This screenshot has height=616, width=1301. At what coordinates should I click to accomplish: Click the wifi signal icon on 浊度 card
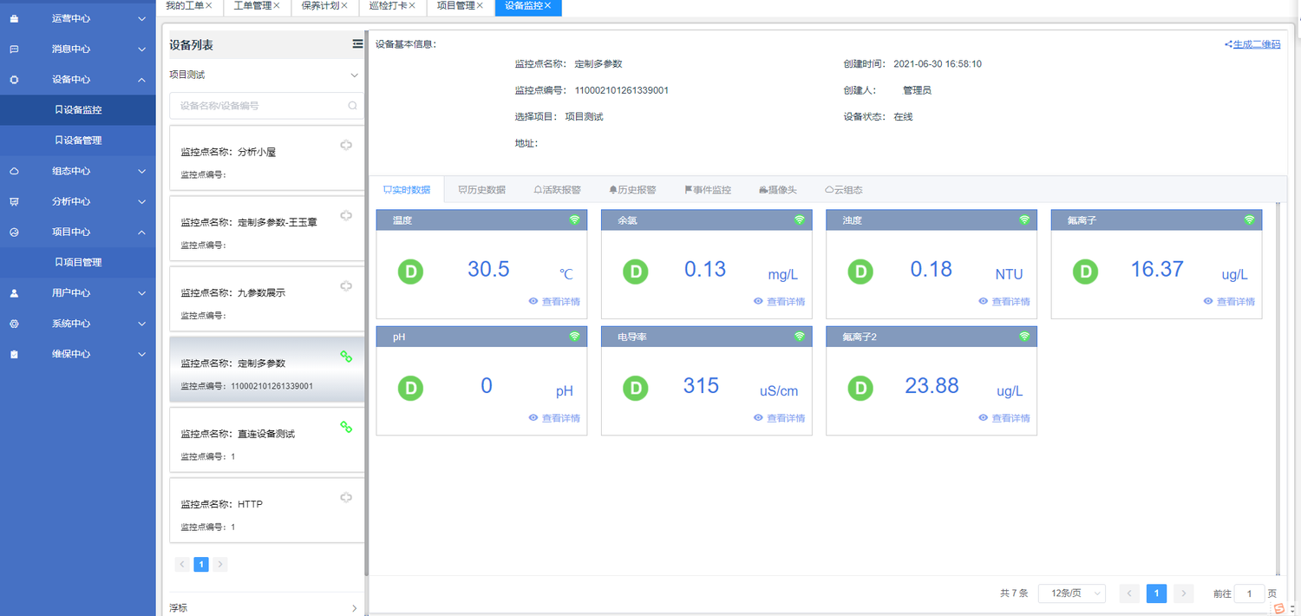pos(1024,220)
